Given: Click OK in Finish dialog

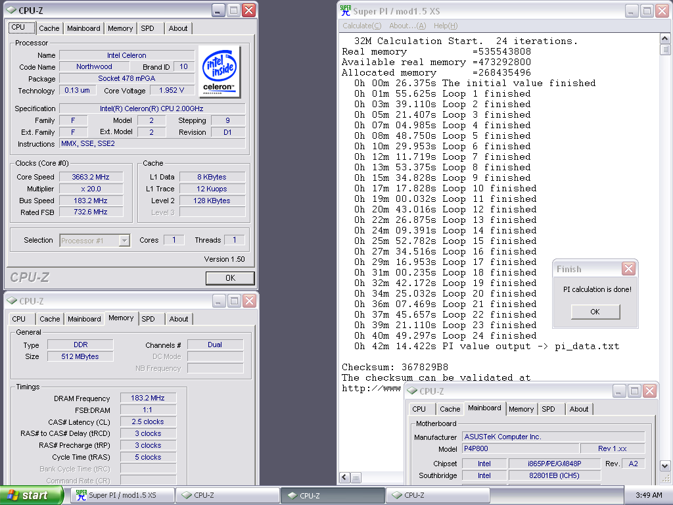Looking at the screenshot, I should click(x=595, y=312).
